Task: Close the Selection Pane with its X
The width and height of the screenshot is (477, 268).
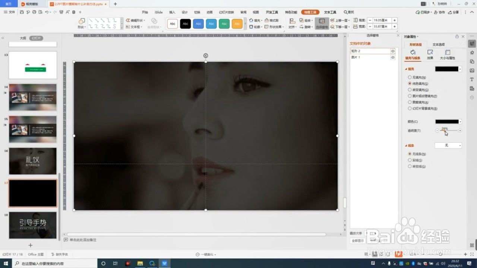Action: (398, 36)
